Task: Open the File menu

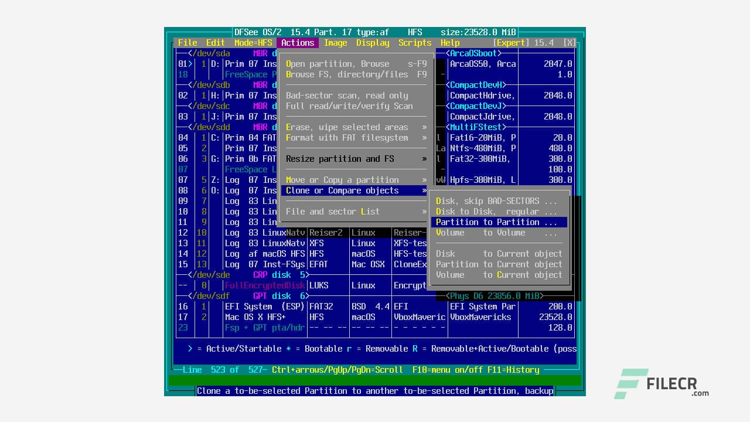Action: (187, 42)
